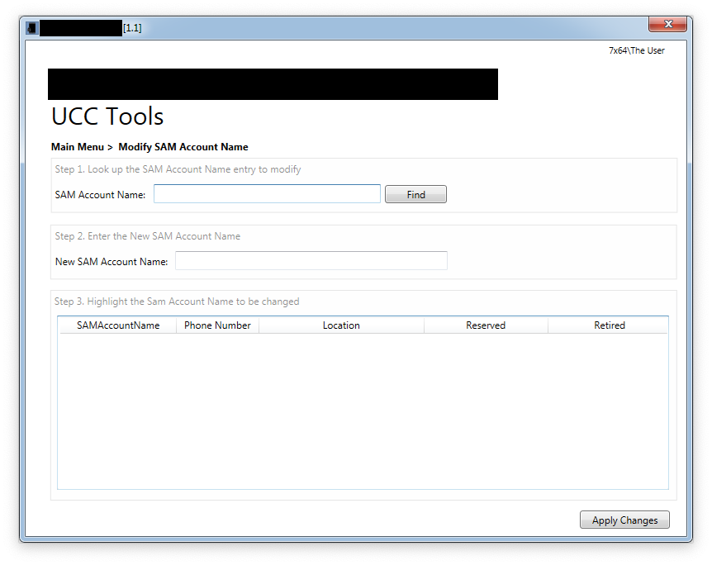Sort by the Phone Number column header

point(217,325)
